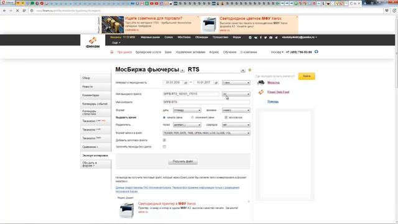The width and height of the screenshot is (398, 224).
Task: Open the digit separator dropdown
Action: [x=236, y=125]
